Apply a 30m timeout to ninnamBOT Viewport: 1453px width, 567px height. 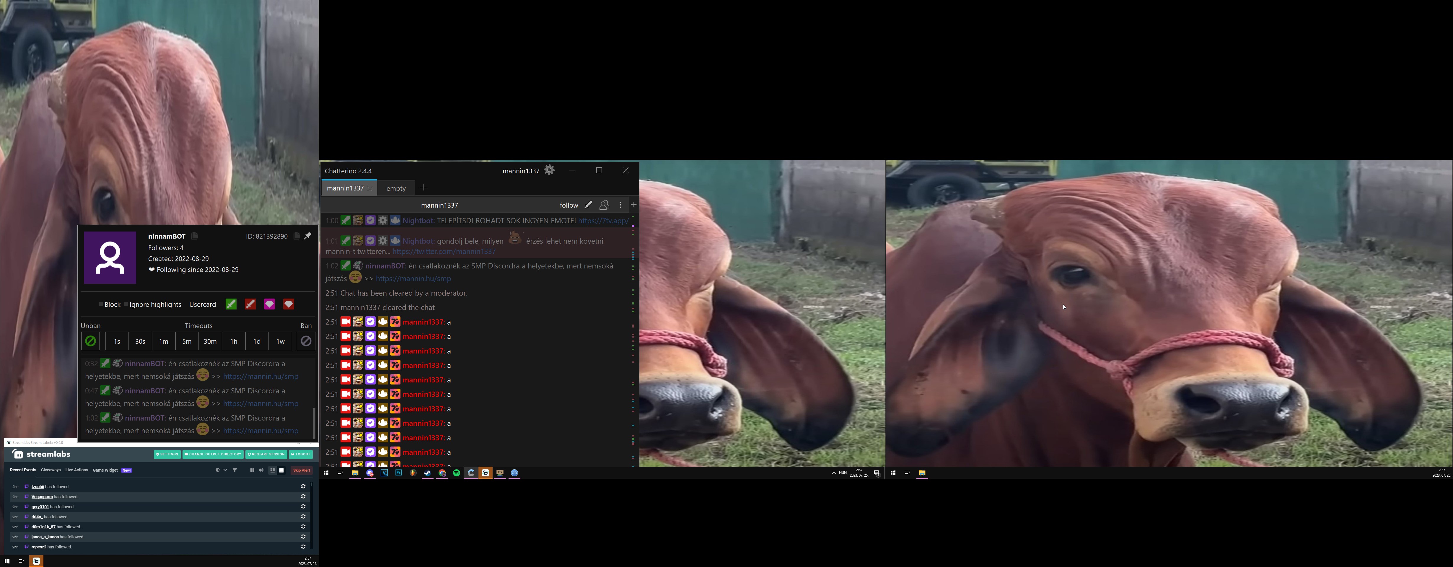tap(210, 341)
